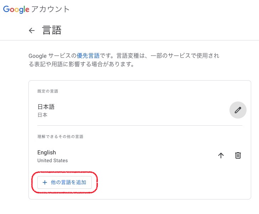
Task: Click the Google logo
Action: pyautogui.click(x=16, y=9)
